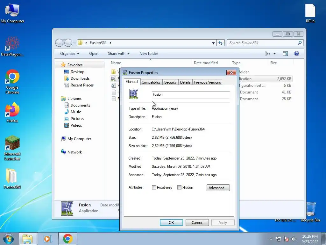Open Chrome from the taskbar
The height and width of the screenshot is (245, 326).
(67, 239)
